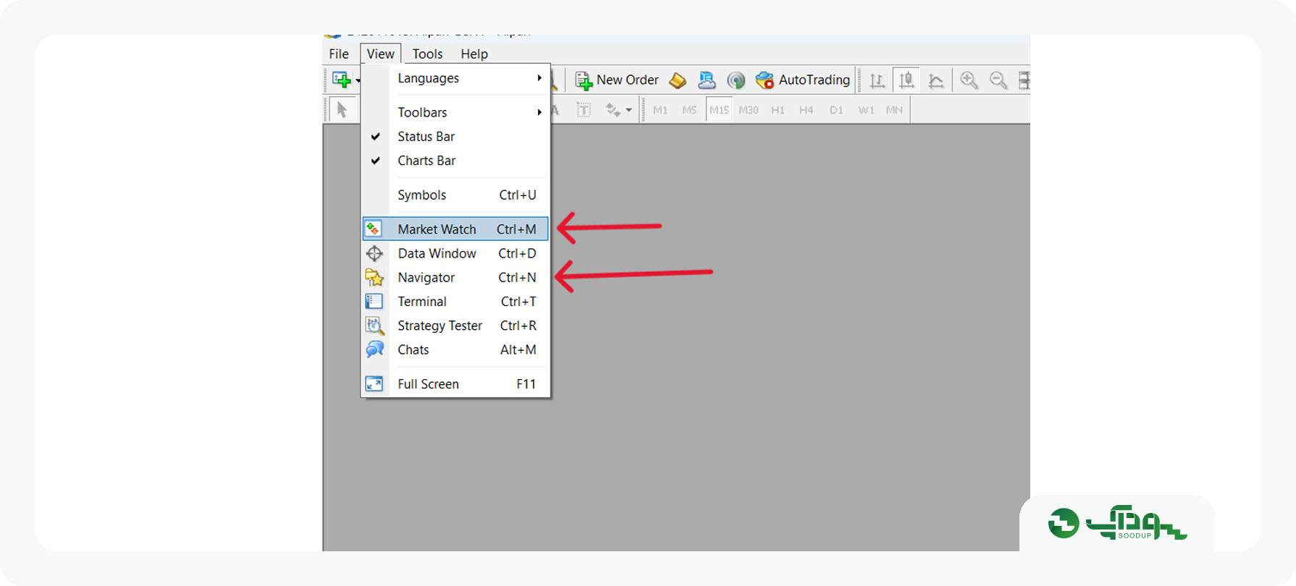Select the H4 timeframe
1296x586 pixels.
coord(807,110)
